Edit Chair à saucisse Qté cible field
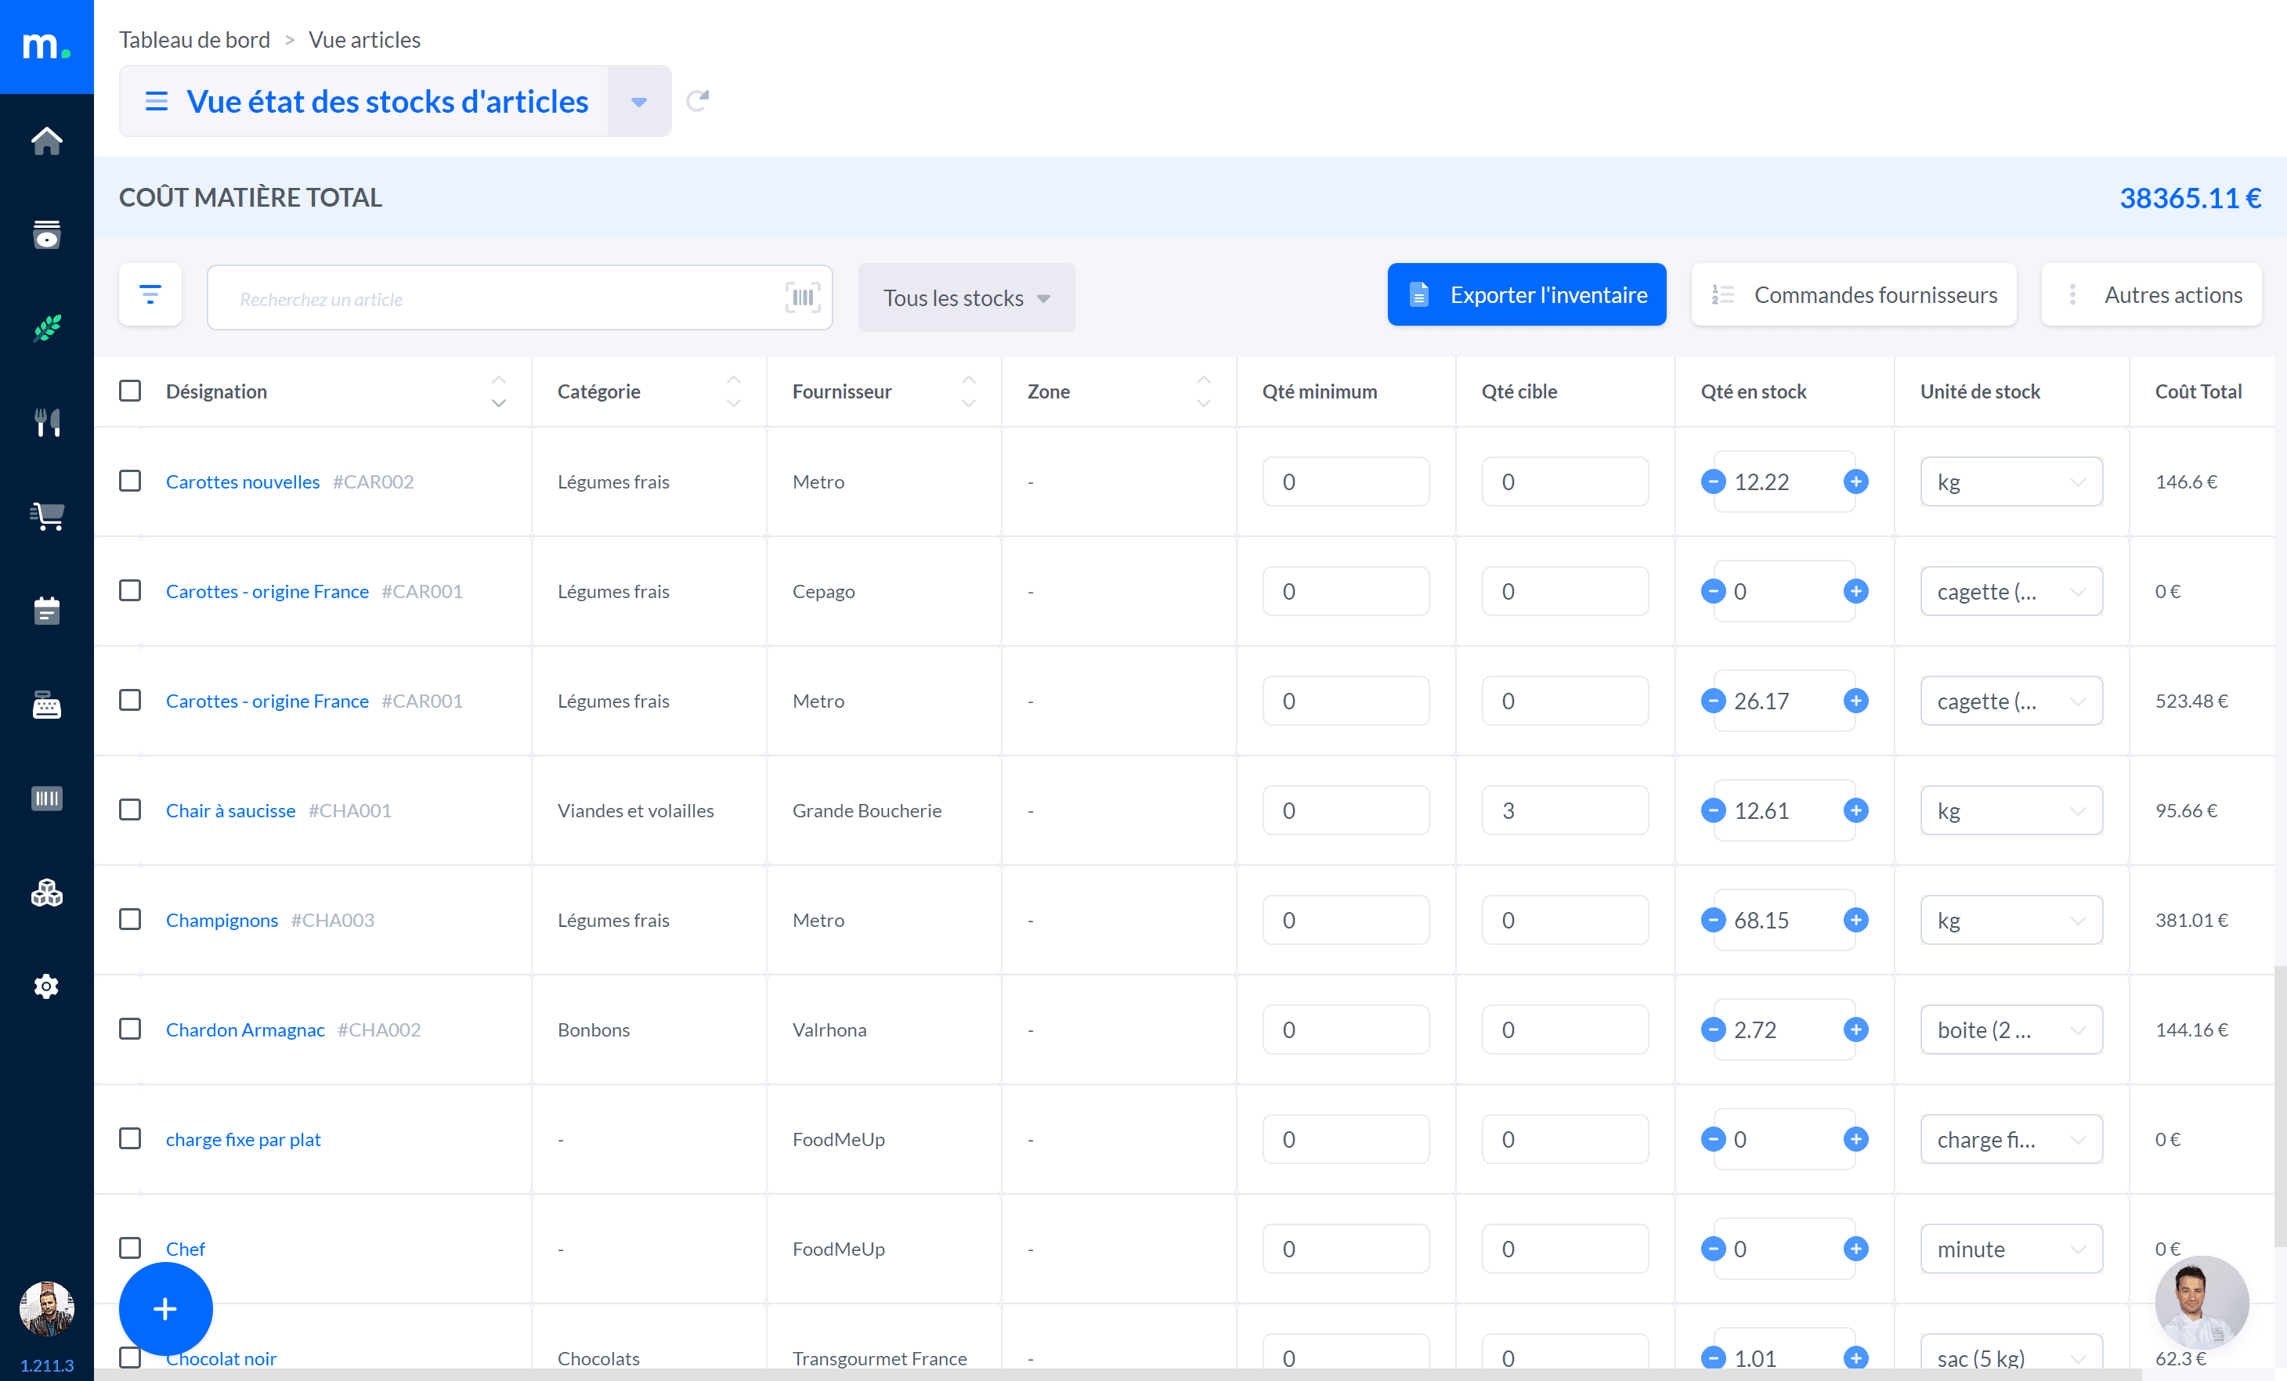The width and height of the screenshot is (2287, 1381). click(x=1565, y=810)
